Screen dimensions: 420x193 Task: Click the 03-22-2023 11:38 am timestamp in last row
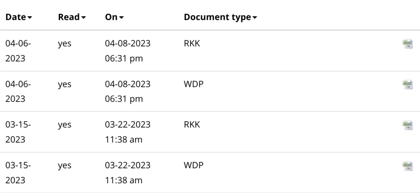coord(128,173)
